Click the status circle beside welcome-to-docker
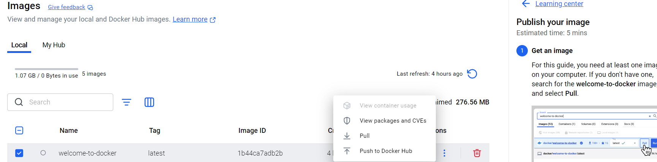The image size is (657, 162). 43,153
